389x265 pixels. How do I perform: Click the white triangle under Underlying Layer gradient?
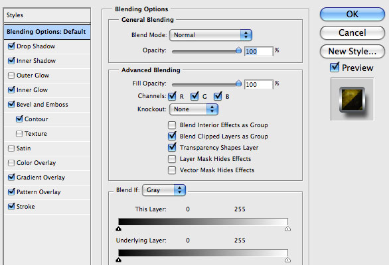[x=287, y=260]
